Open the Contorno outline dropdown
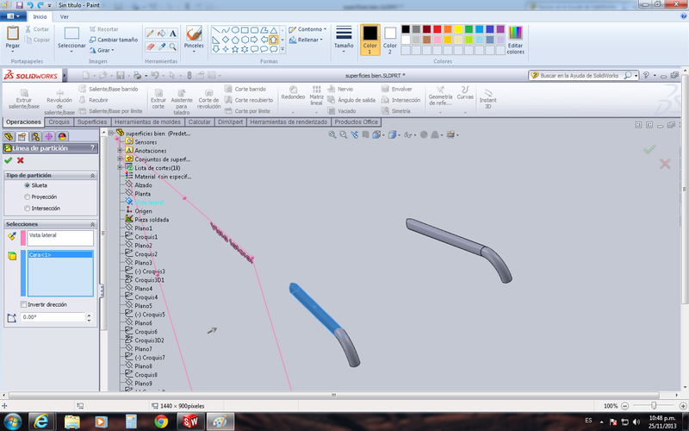Viewport: 689px width, 431px height. (x=308, y=29)
